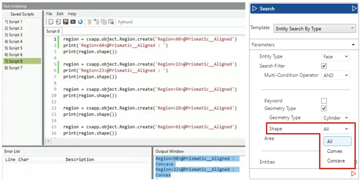Create a new script with blank-page icon
361x182 pixels.
click(x=51, y=22)
